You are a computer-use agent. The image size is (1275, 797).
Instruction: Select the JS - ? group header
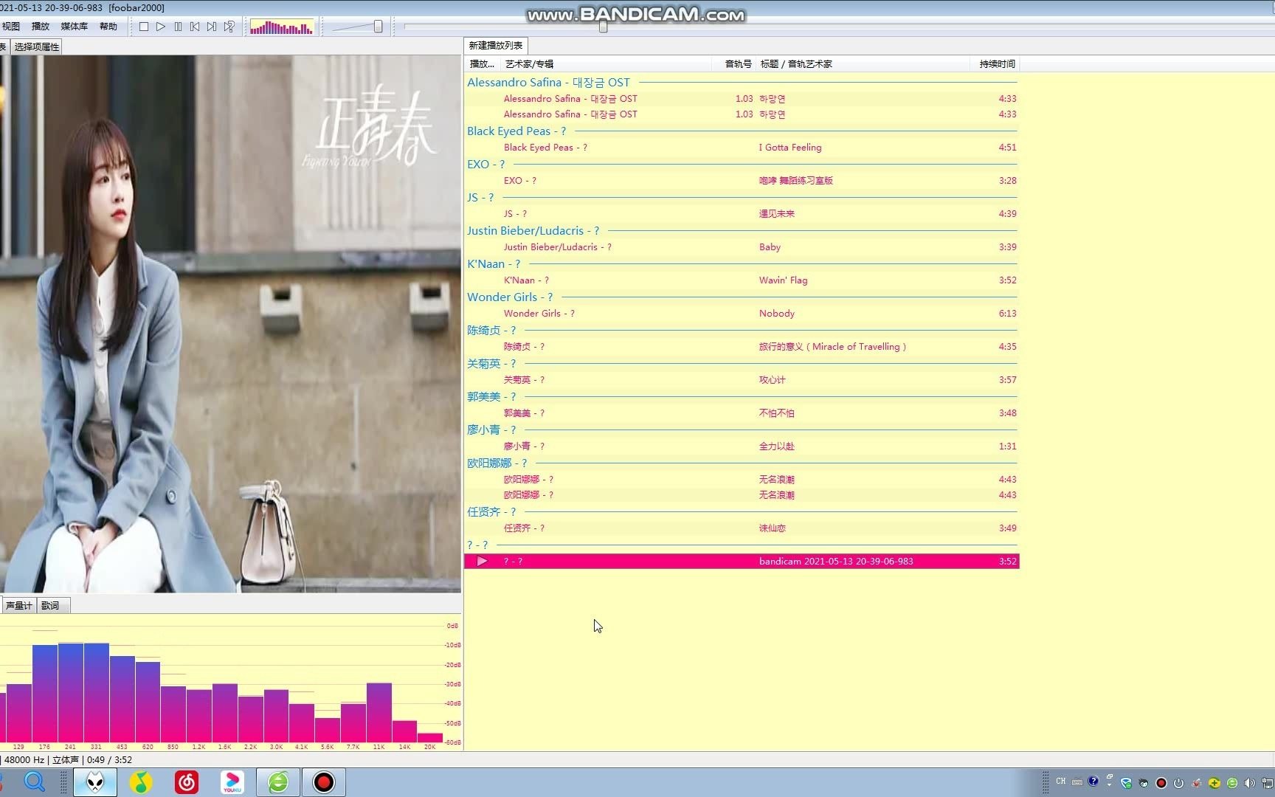click(742, 198)
